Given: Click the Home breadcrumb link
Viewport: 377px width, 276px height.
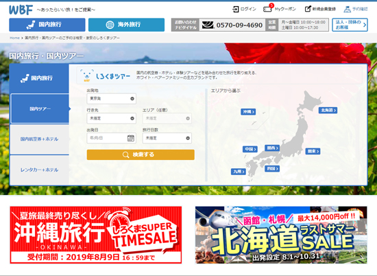Looking at the screenshot, I should tap(14, 38).
